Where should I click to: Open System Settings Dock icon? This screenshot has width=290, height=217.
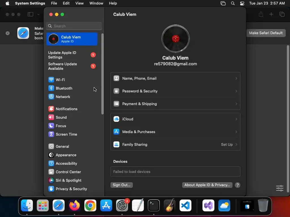click(122, 205)
